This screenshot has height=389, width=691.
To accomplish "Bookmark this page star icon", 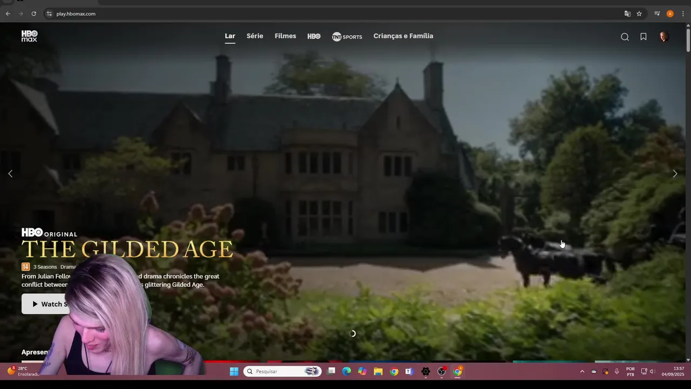I will coord(639,14).
